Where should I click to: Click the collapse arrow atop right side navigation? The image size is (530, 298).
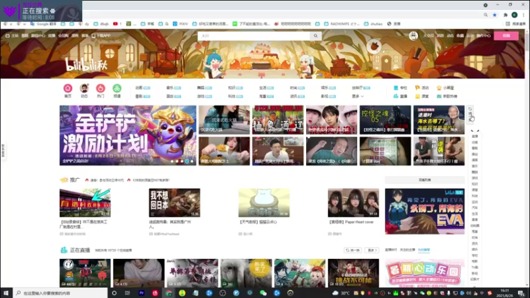click(x=475, y=130)
